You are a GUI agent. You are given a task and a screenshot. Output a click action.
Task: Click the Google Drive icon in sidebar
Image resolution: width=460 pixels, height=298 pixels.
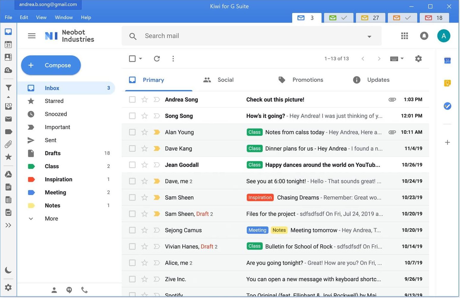(x=8, y=174)
